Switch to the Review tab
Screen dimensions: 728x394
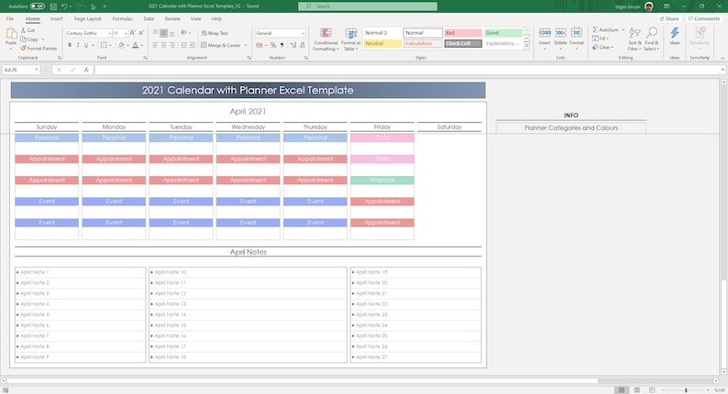click(171, 19)
